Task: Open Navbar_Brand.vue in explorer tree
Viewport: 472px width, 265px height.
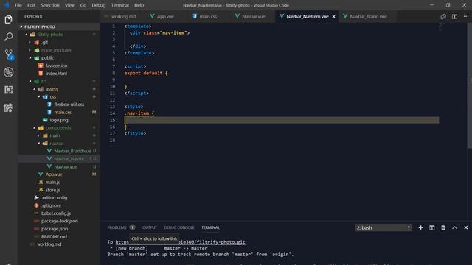Action: click(72, 151)
